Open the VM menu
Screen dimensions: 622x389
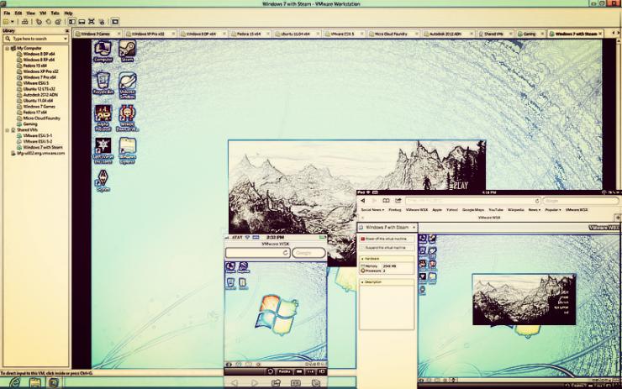click(42, 13)
